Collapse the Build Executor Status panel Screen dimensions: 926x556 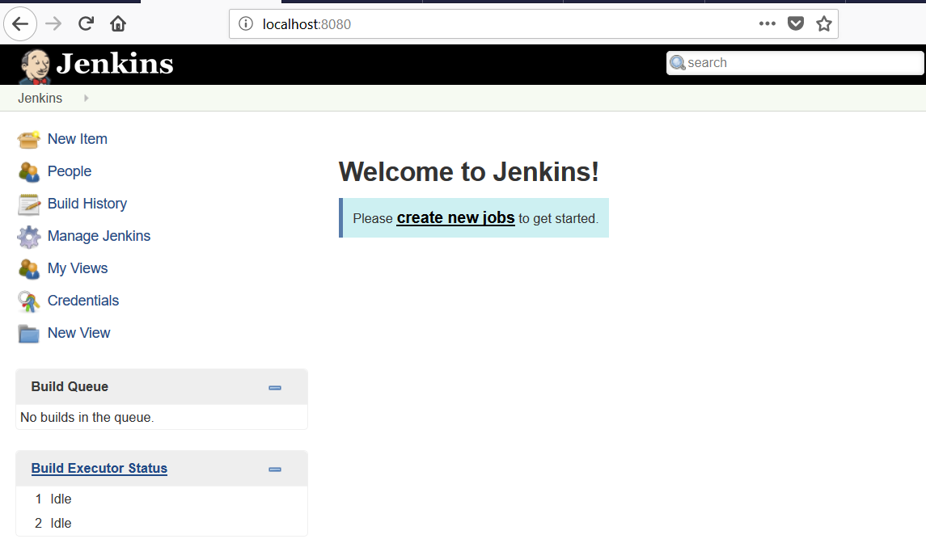pos(275,470)
